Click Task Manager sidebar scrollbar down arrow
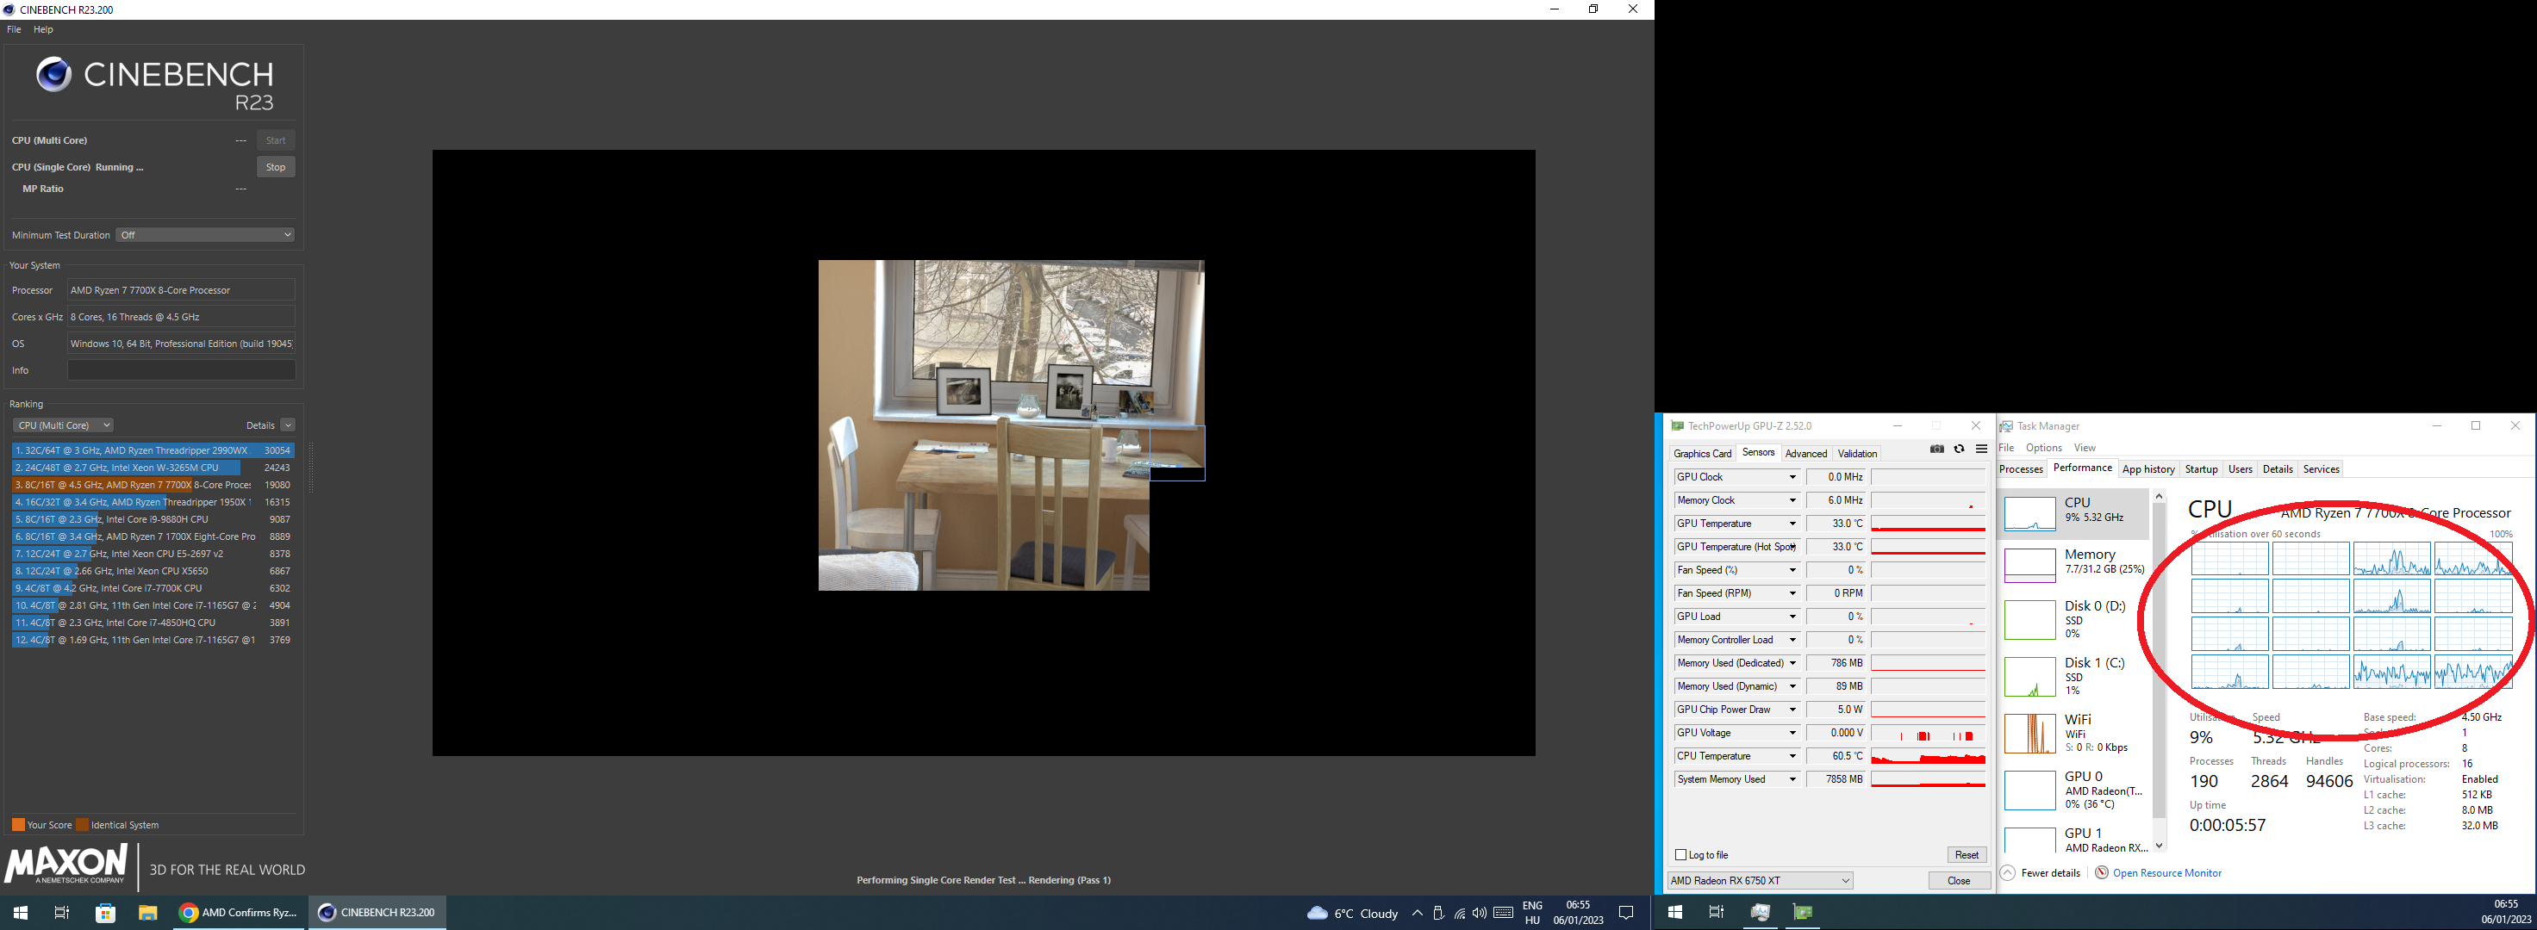Image resolution: width=2537 pixels, height=930 pixels. tap(2159, 846)
